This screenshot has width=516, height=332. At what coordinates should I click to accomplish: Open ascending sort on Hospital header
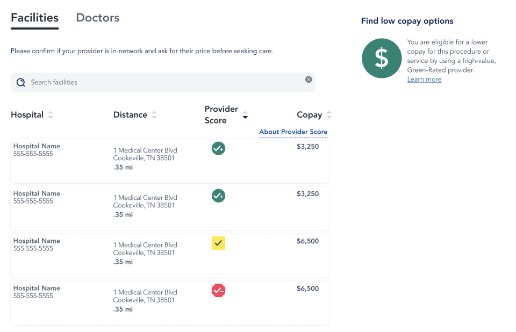pyautogui.click(x=51, y=112)
